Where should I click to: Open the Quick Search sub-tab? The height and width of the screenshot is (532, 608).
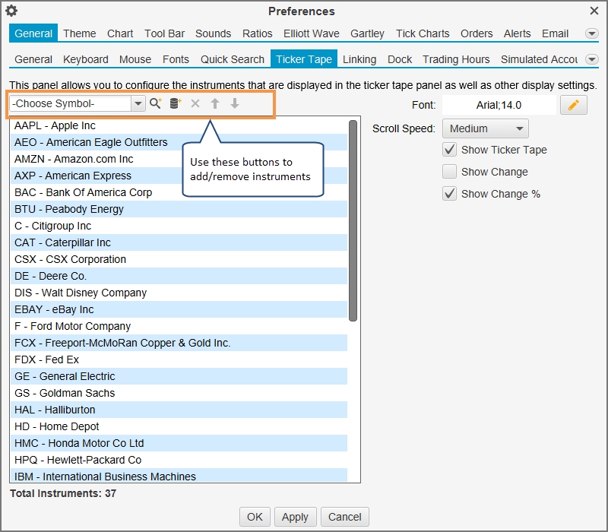233,59
